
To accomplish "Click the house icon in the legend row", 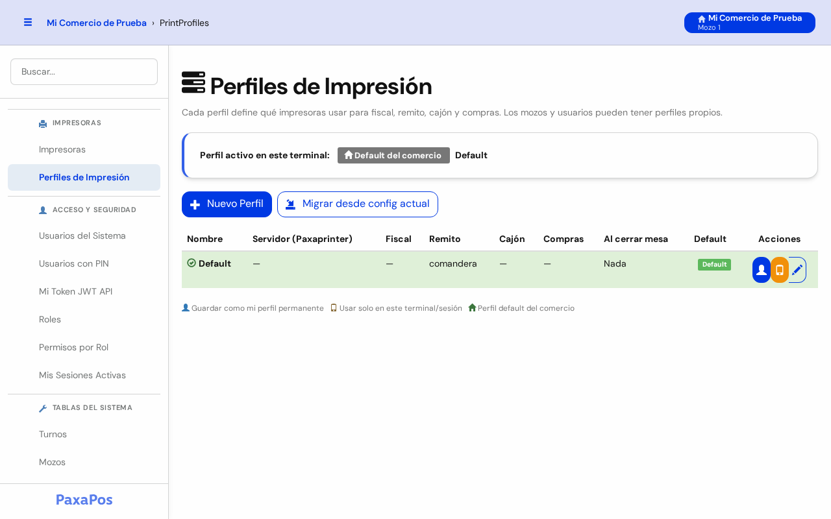I will pyautogui.click(x=472, y=308).
